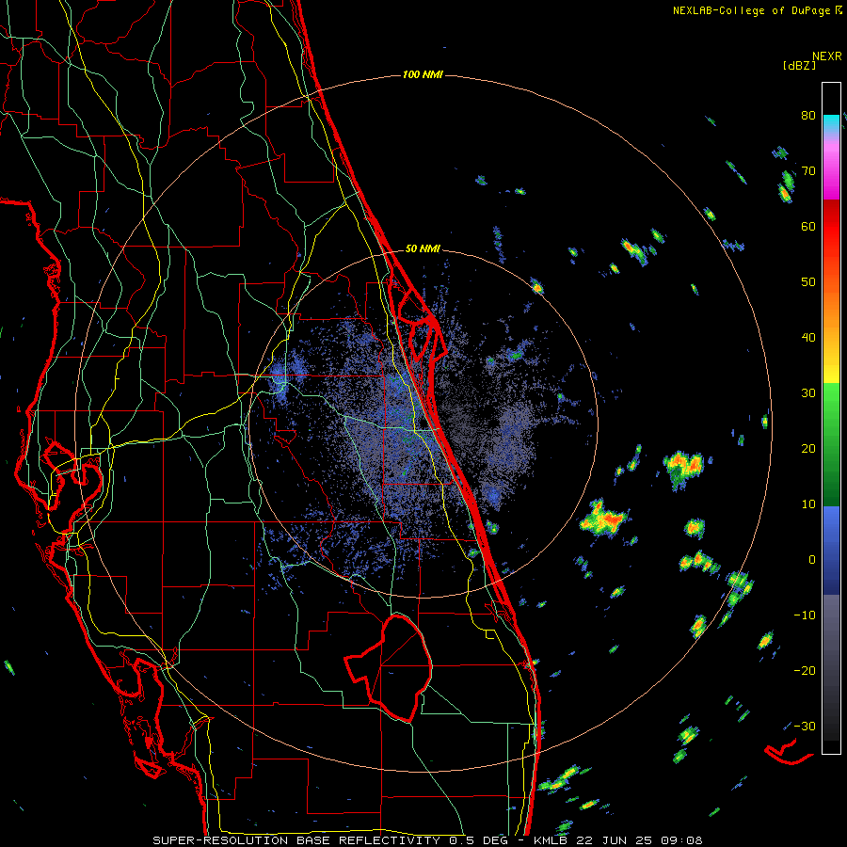Click the dBZ unit label above color scale
The height and width of the screenshot is (847, 847).
point(799,65)
